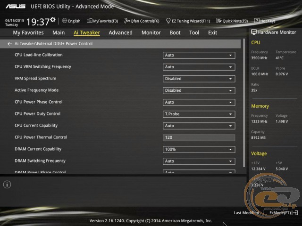Open Quick Note(F9)

coord(232,21)
